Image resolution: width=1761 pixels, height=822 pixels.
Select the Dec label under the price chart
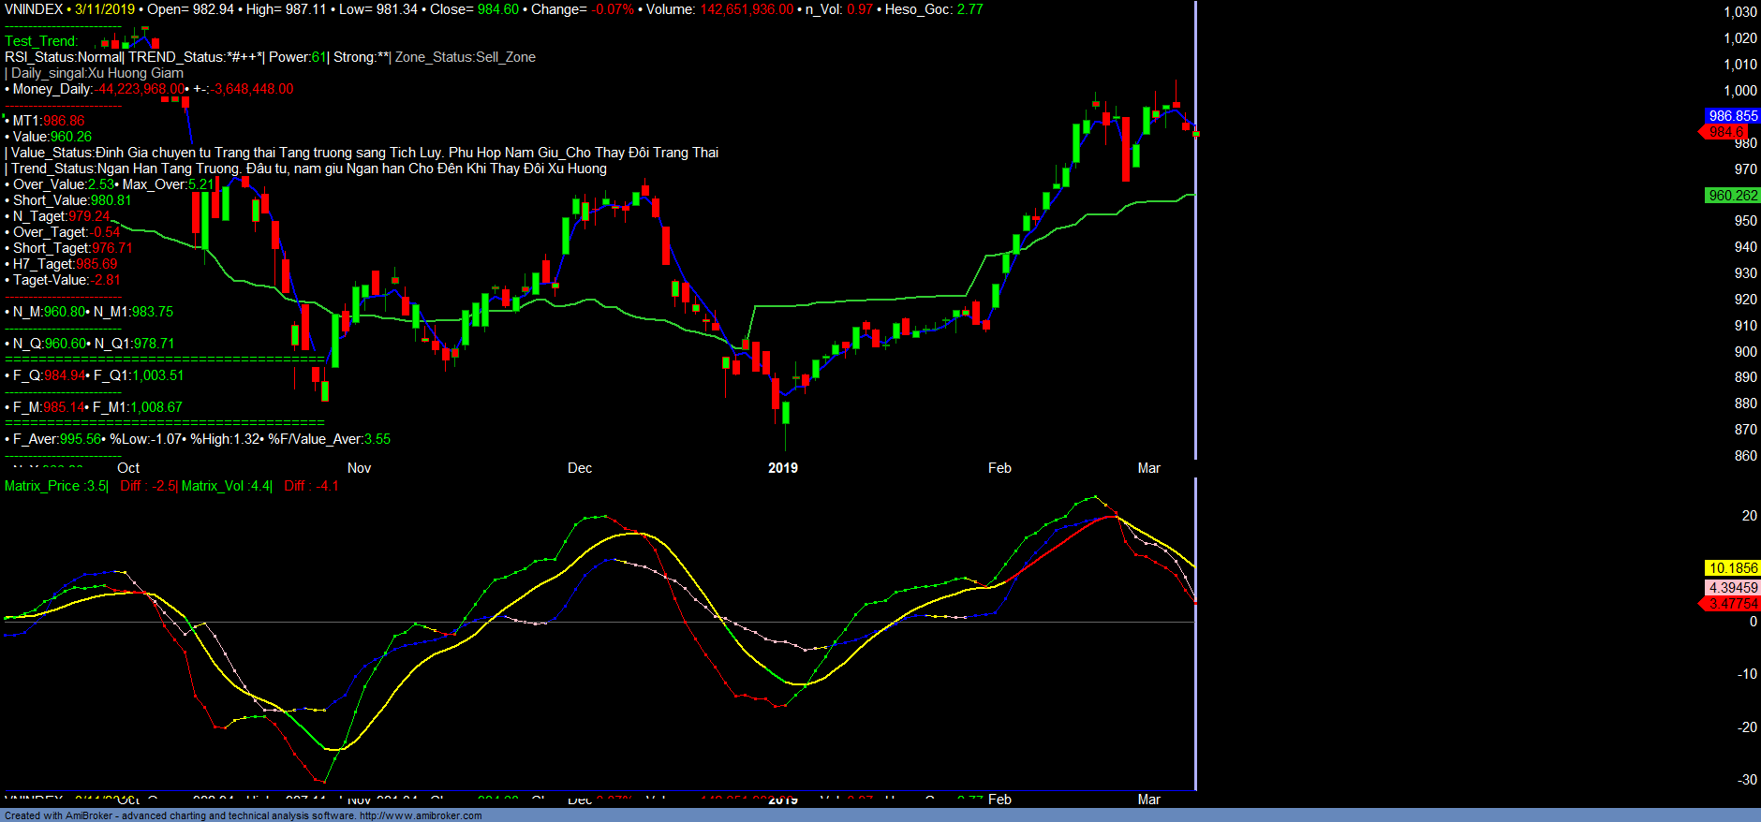pos(580,468)
